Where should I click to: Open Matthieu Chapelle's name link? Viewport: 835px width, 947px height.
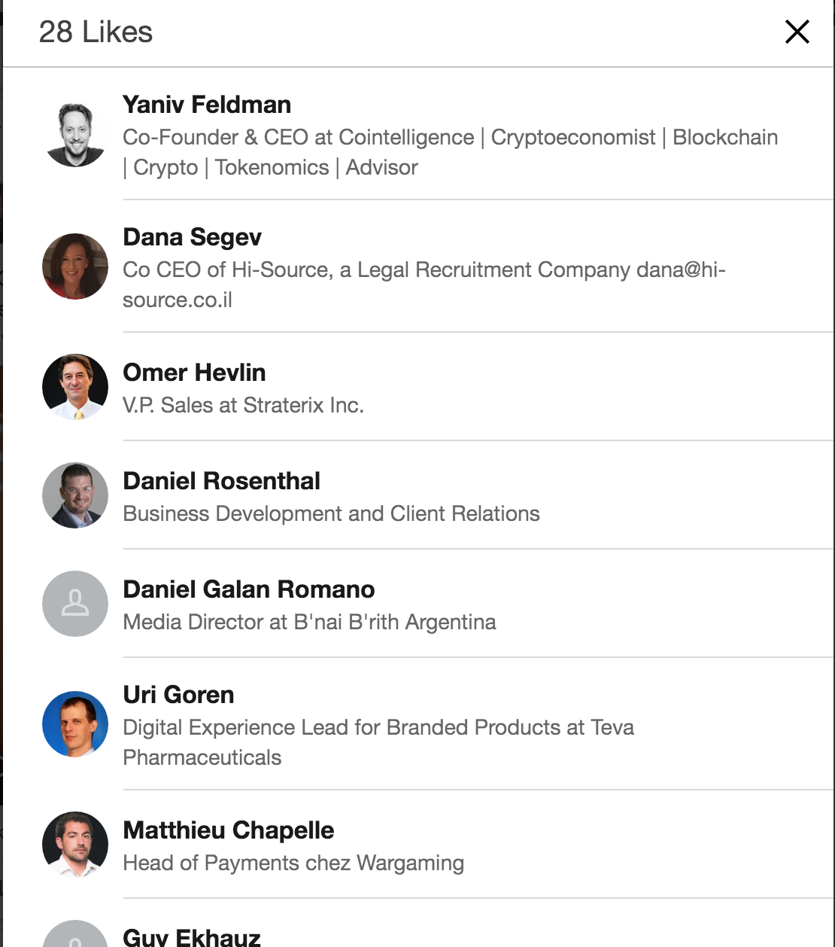(229, 830)
